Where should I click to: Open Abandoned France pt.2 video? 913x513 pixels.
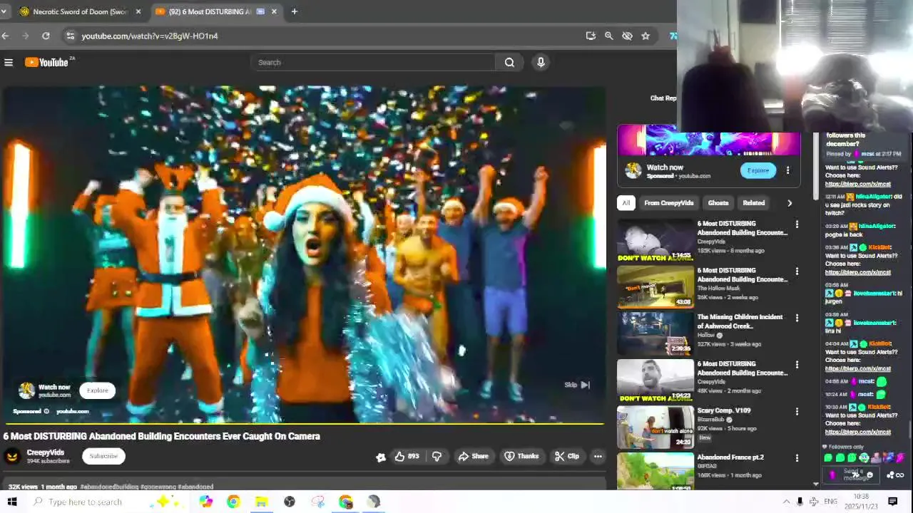click(655, 470)
